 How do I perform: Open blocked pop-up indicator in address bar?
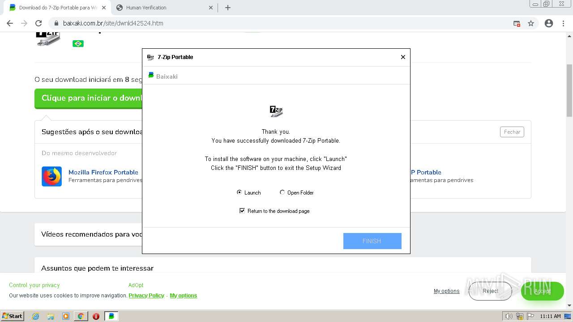click(517, 23)
